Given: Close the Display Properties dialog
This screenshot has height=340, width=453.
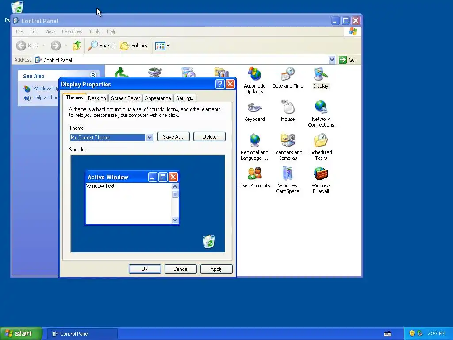Looking at the screenshot, I should [x=230, y=84].
